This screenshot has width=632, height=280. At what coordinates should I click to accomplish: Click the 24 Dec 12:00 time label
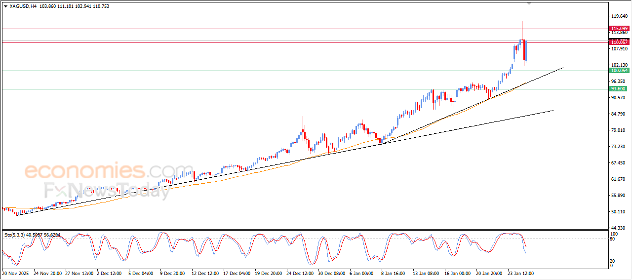coord(300,273)
